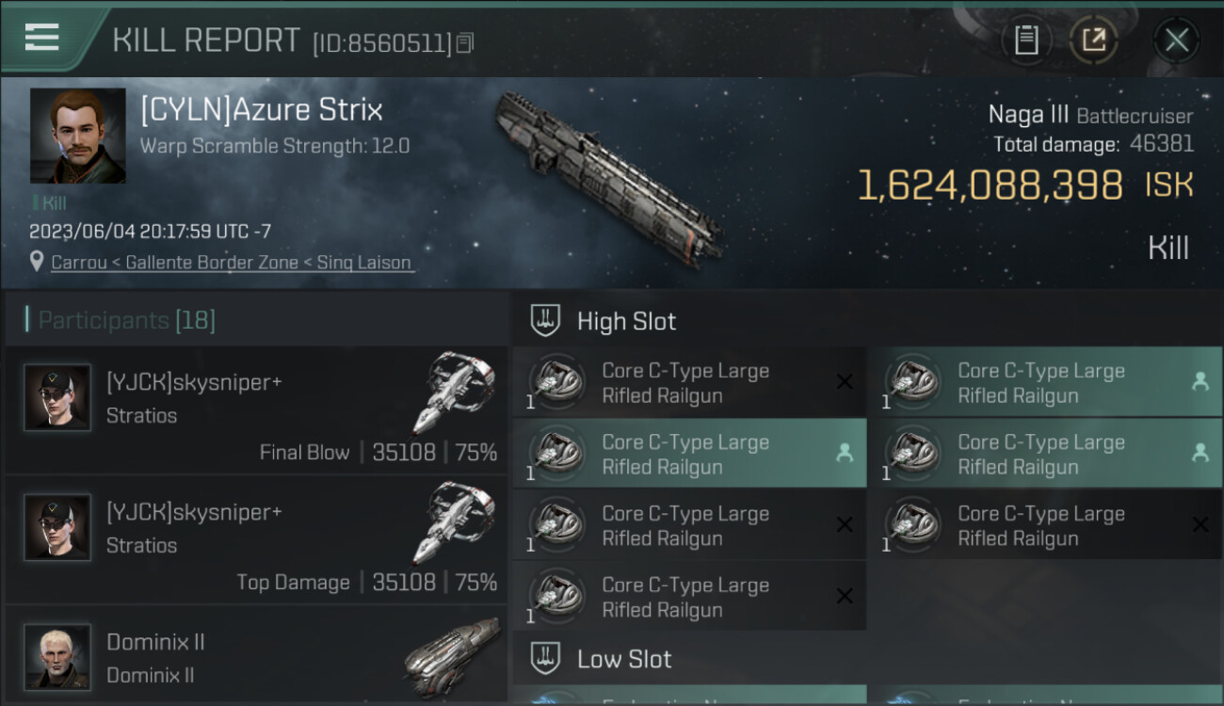Click the Azure Strix pilot name
The height and width of the screenshot is (706, 1224).
coord(262,110)
